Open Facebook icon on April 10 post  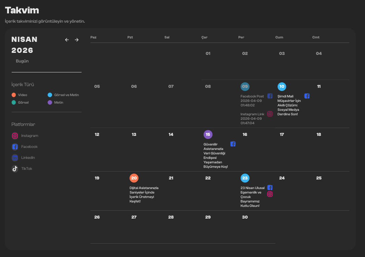tap(307, 96)
